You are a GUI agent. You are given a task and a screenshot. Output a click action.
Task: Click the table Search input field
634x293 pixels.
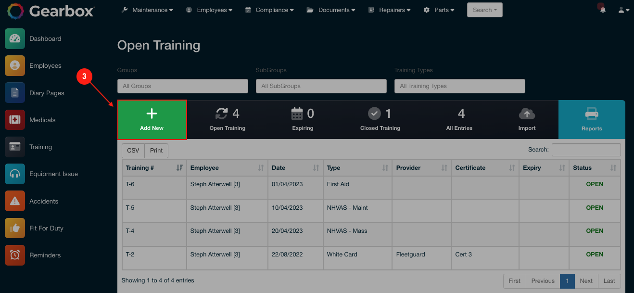point(586,150)
